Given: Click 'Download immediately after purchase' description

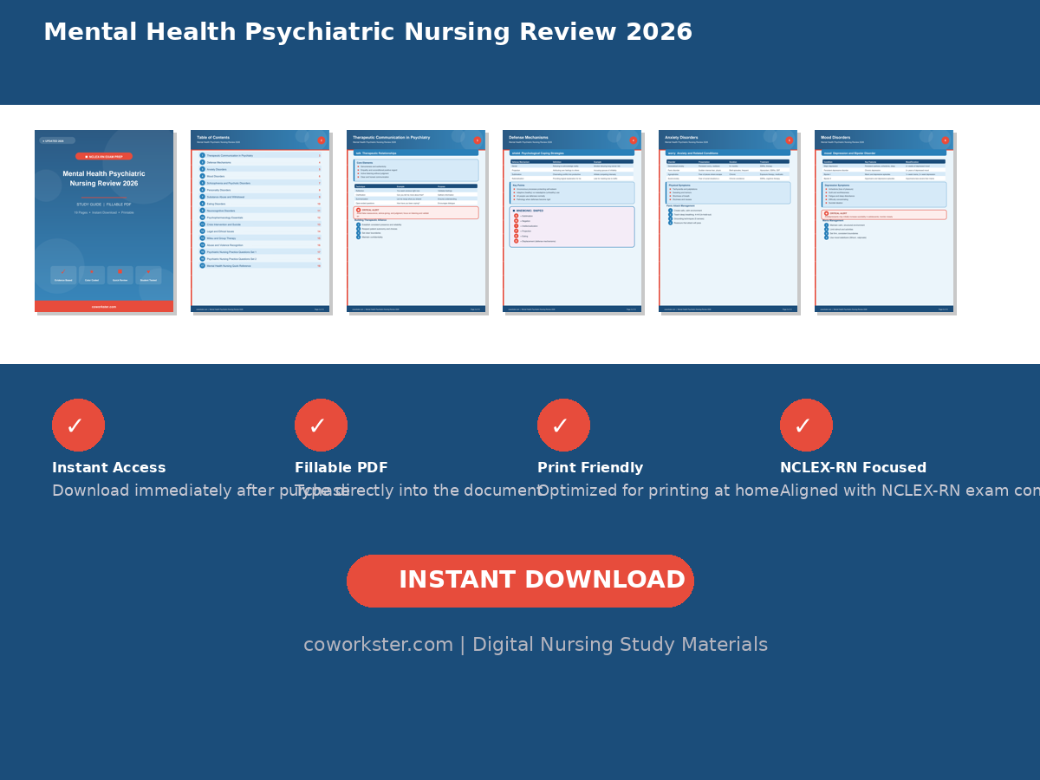Looking at the screenshot, I should pos(201,491).
